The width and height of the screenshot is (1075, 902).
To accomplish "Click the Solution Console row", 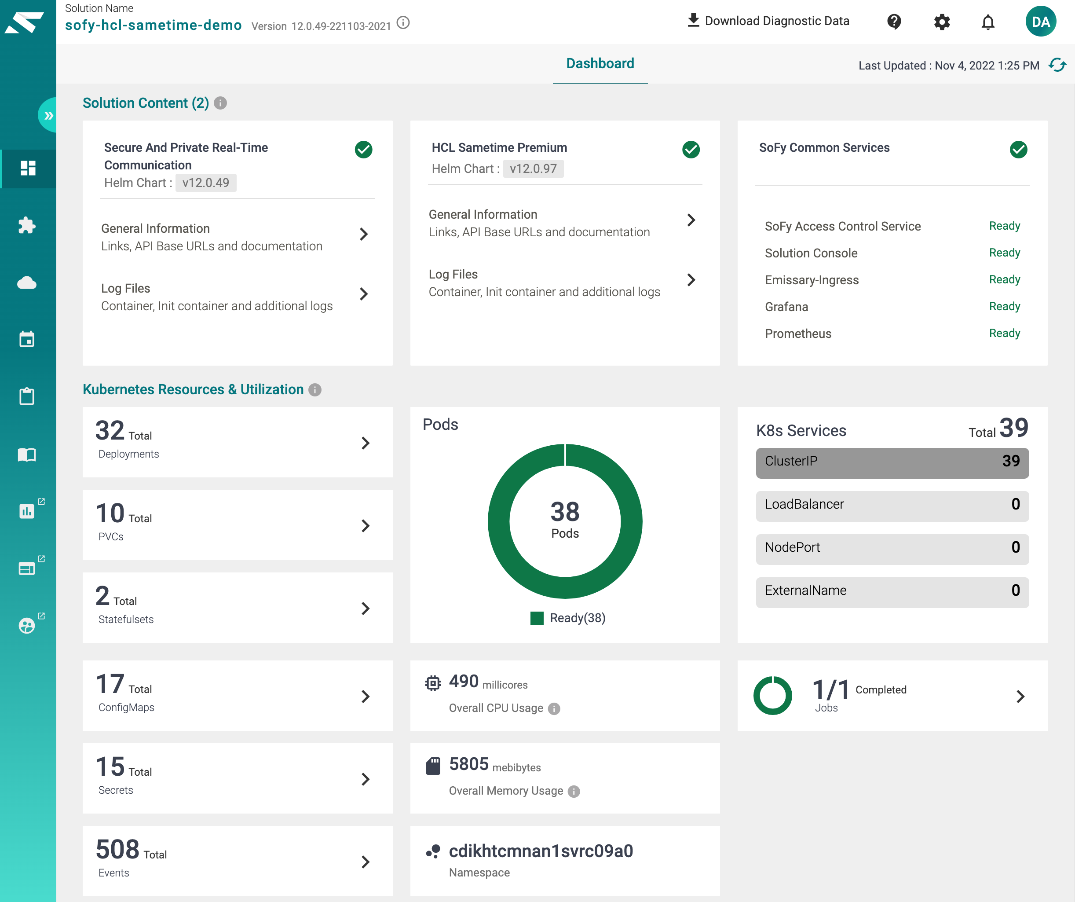I will pyautogui.click(x=892, y=253).
